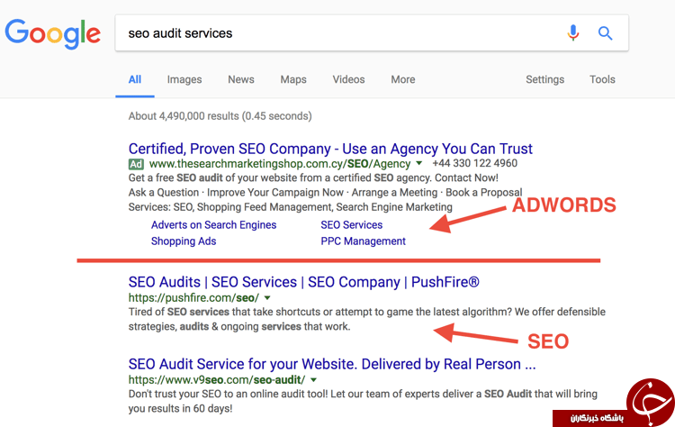Go to the Google logo homepage
Screen dimensions: 675x427
[52, 33]
